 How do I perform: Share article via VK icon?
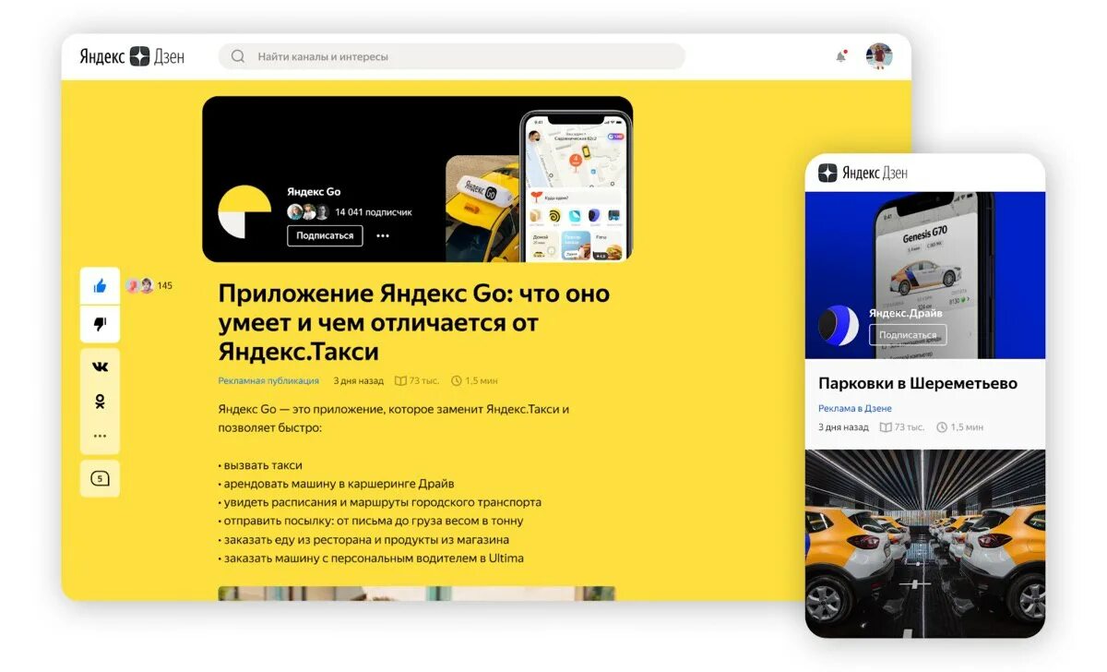coord(100,366)
